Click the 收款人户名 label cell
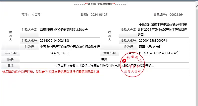198x106 pixels. click(128, 29)
